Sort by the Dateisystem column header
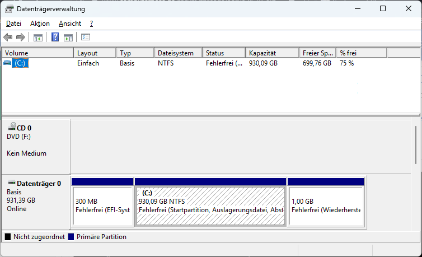 (179, 53)
